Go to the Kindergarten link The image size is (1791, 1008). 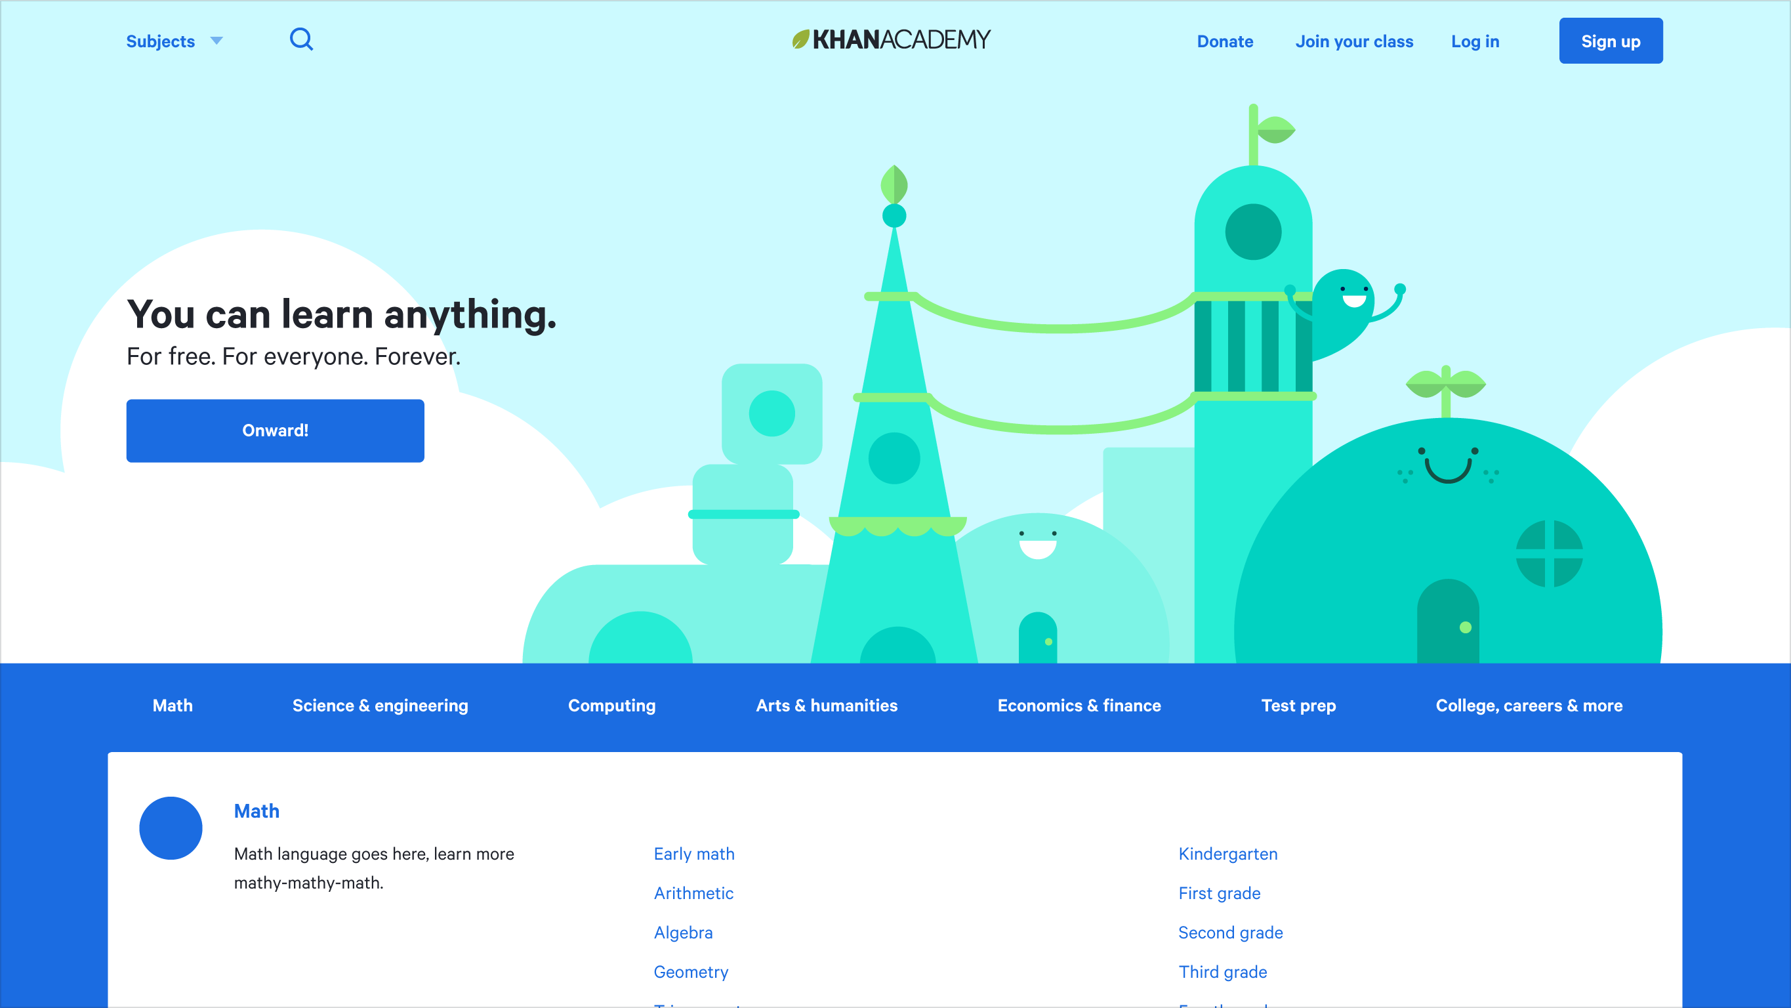(x=1228, y=854)
